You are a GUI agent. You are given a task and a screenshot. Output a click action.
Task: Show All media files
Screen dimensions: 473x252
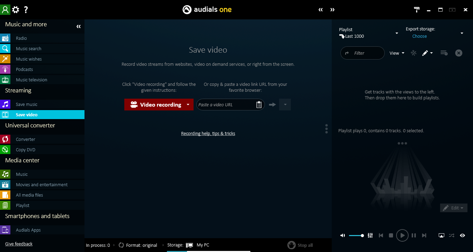click(42, 195)
